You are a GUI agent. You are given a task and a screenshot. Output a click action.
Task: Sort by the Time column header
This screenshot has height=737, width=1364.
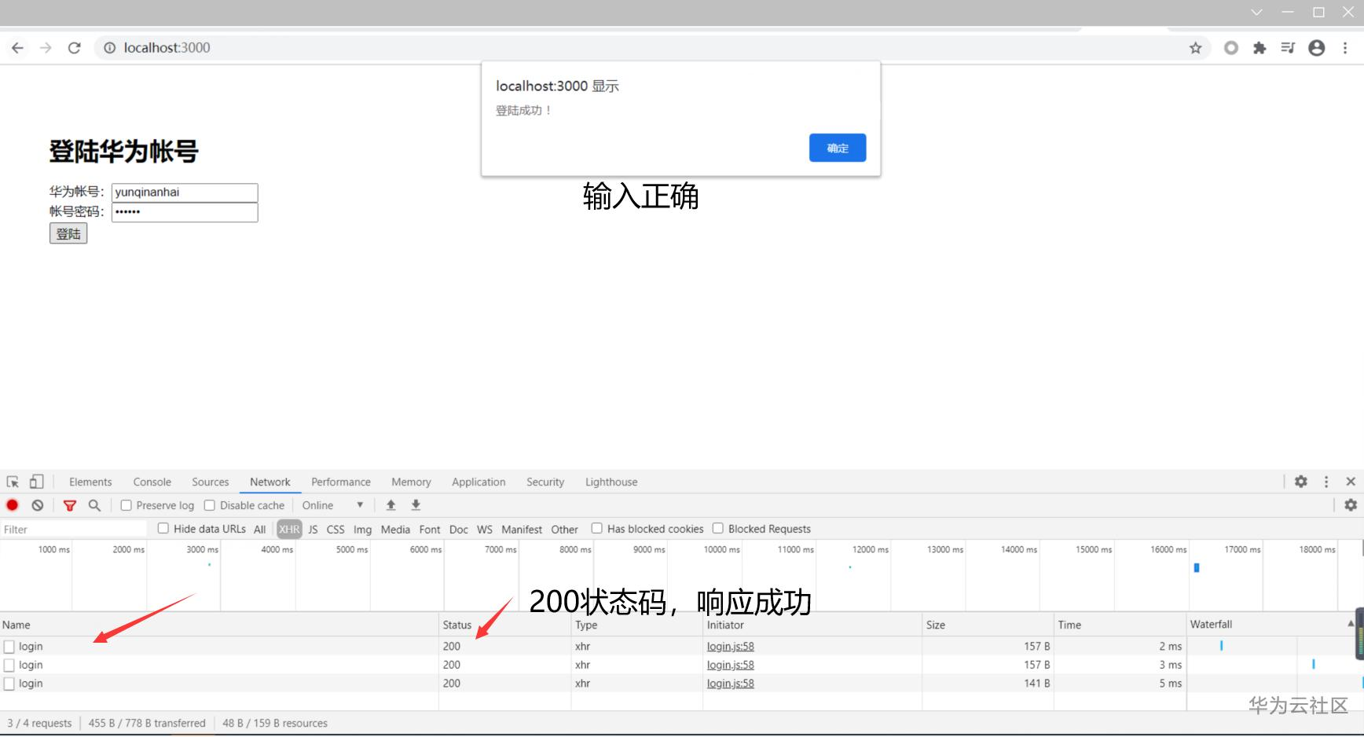pos(1120,625)
